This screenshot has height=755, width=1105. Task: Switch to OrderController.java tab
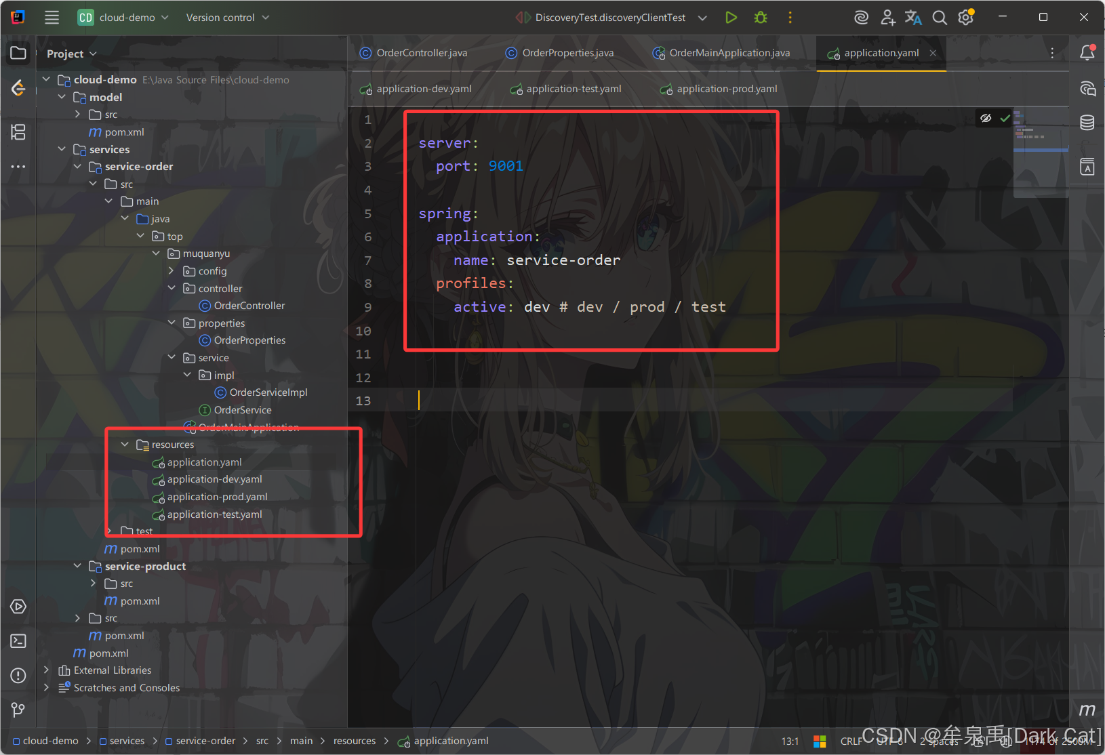(x=413, y=53)
